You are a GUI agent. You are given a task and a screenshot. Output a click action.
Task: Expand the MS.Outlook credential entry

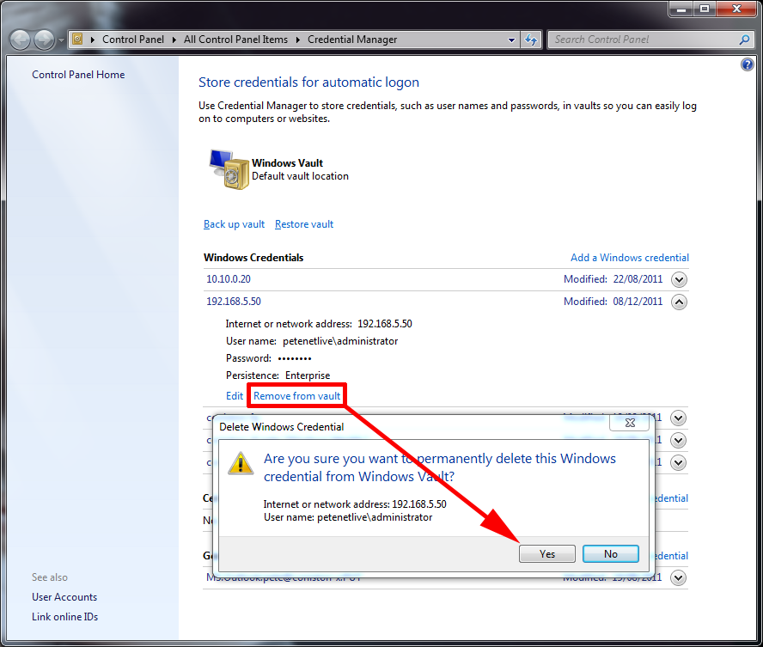(678, 577)
